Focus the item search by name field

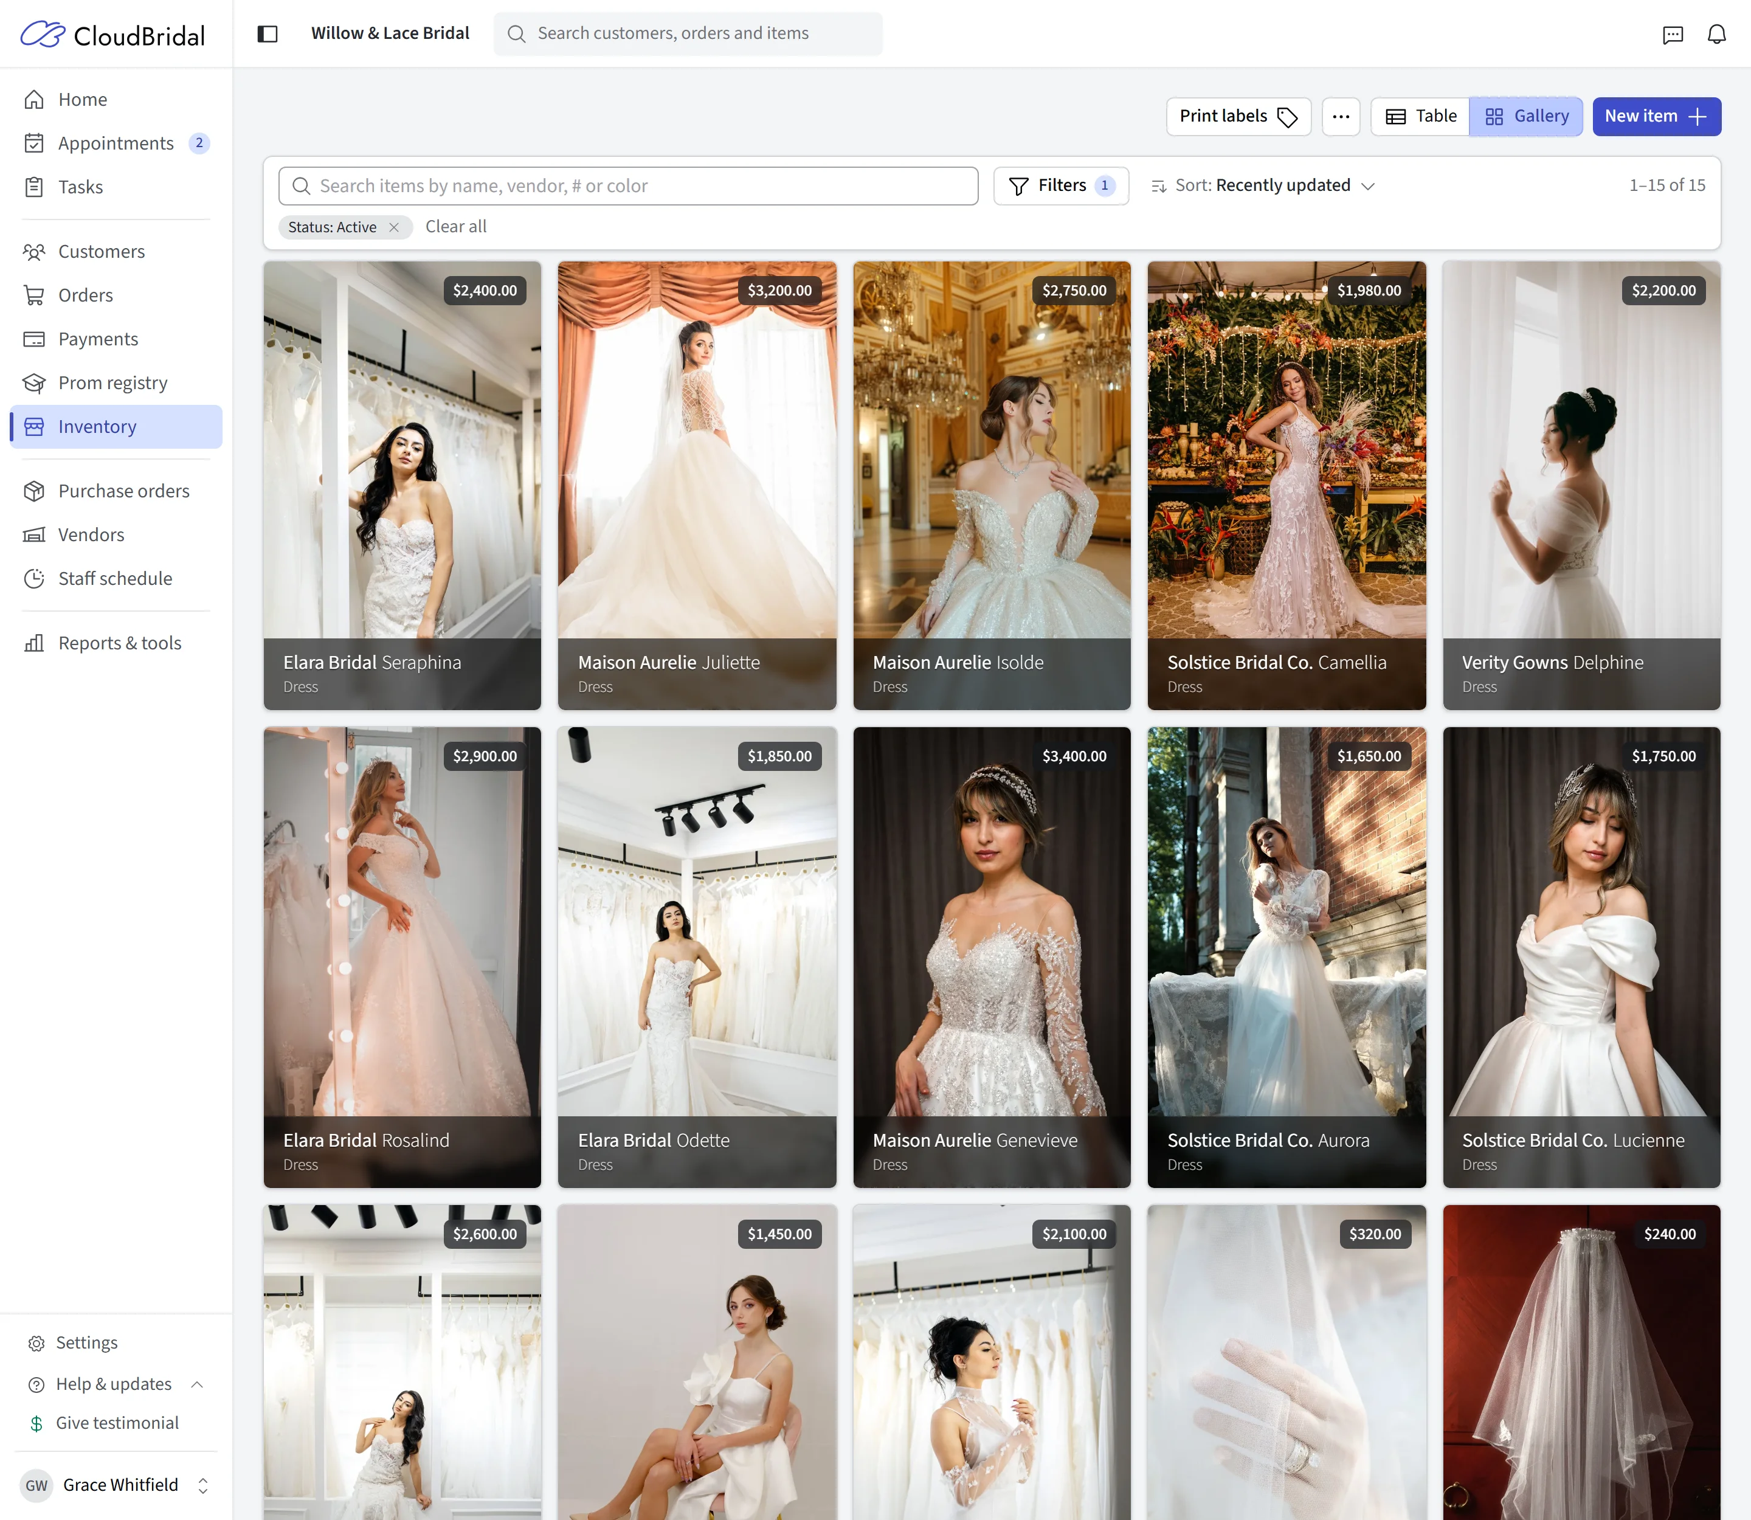coord(628,186)
